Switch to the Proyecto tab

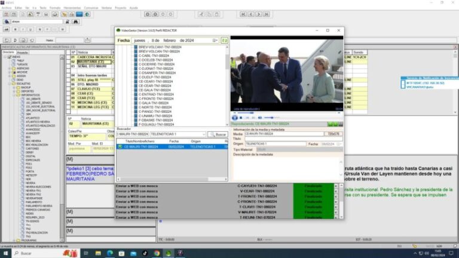coord(23,52)
